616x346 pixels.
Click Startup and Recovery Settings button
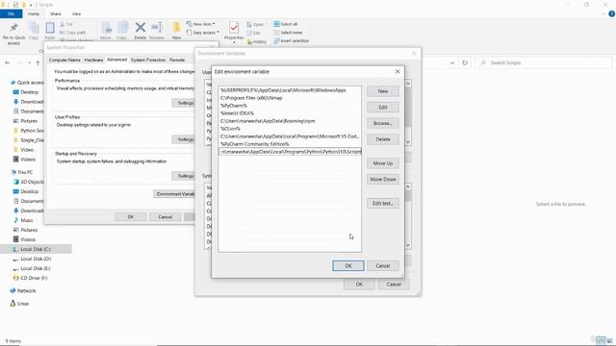pyautogui.click(x=184, y=176)
